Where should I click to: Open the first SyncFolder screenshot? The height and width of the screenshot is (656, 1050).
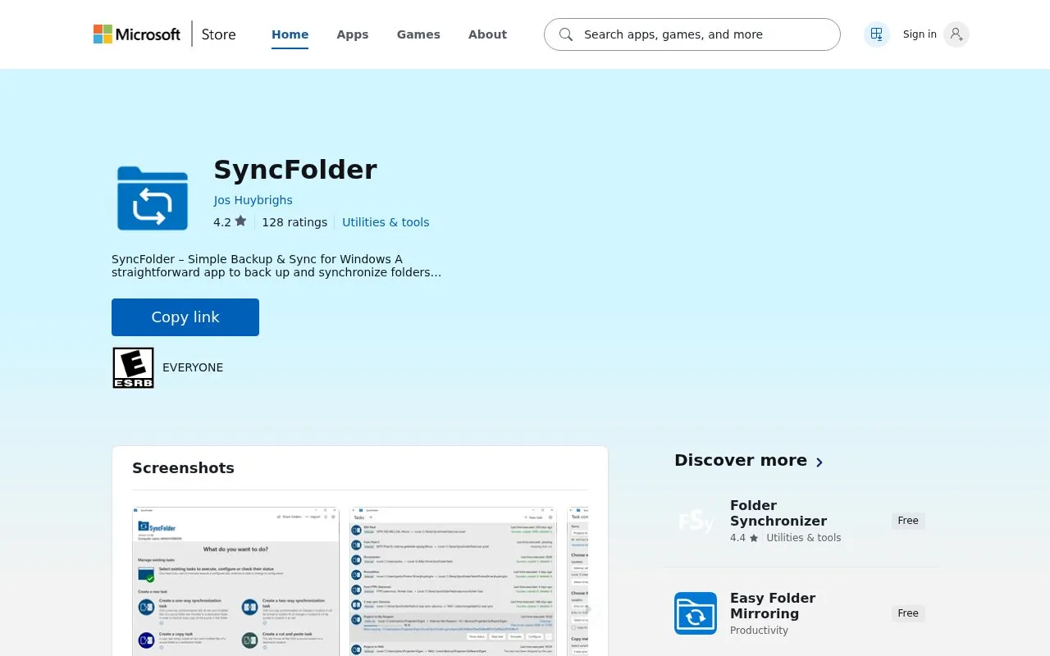click(x=235, y=581)
